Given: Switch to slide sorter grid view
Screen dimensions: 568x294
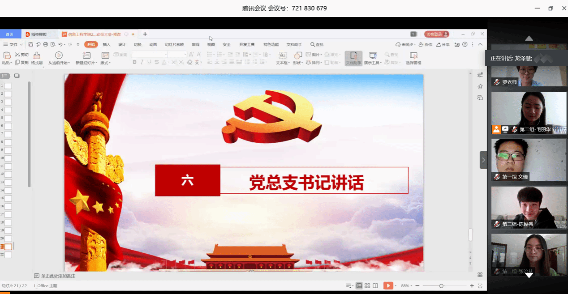Looking at the screenshot, I should click(x=367, y=285).
